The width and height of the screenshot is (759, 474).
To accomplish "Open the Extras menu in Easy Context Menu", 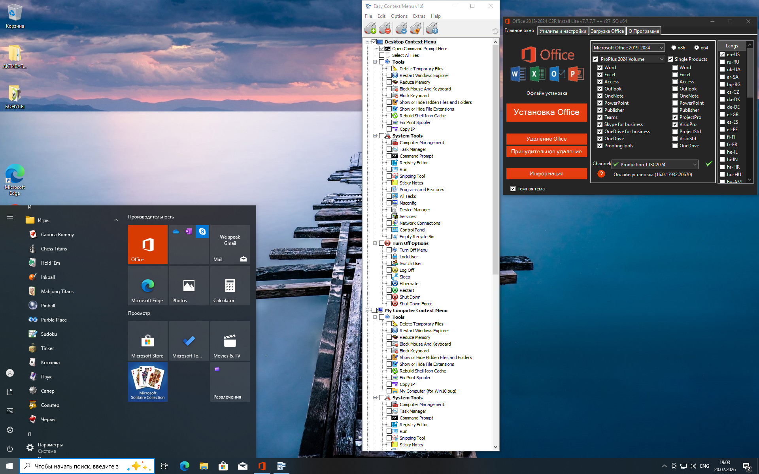I will coord(419,16).
